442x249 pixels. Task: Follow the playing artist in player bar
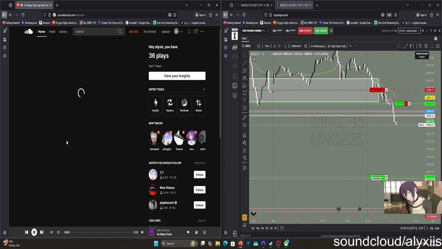click(196, 232)
